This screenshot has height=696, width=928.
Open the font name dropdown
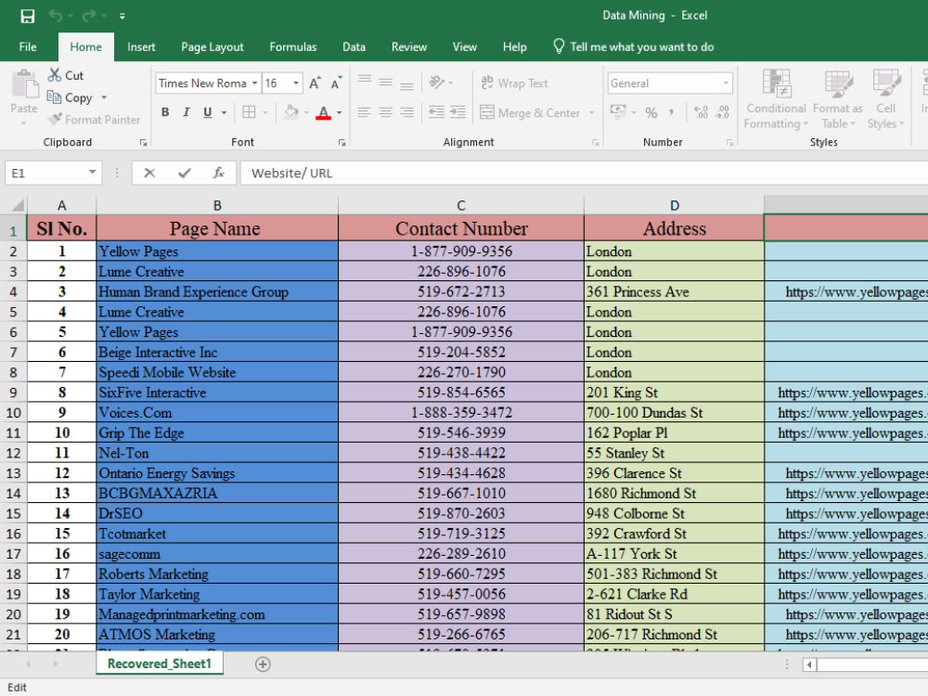[x=254, y=84]
